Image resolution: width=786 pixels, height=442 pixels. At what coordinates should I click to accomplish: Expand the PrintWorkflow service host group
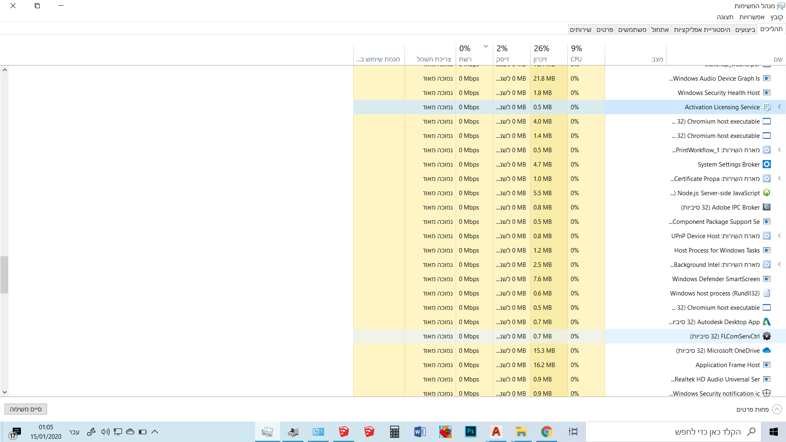pos(779,150)
